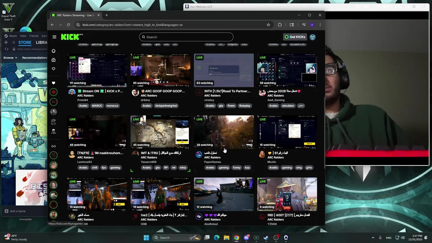This screenshot has width=432, height=243.
Task: Open stream thumbnail with 83 watching
Action: 224,70
